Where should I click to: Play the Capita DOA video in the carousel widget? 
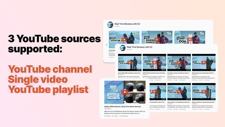tap(190, 39)
